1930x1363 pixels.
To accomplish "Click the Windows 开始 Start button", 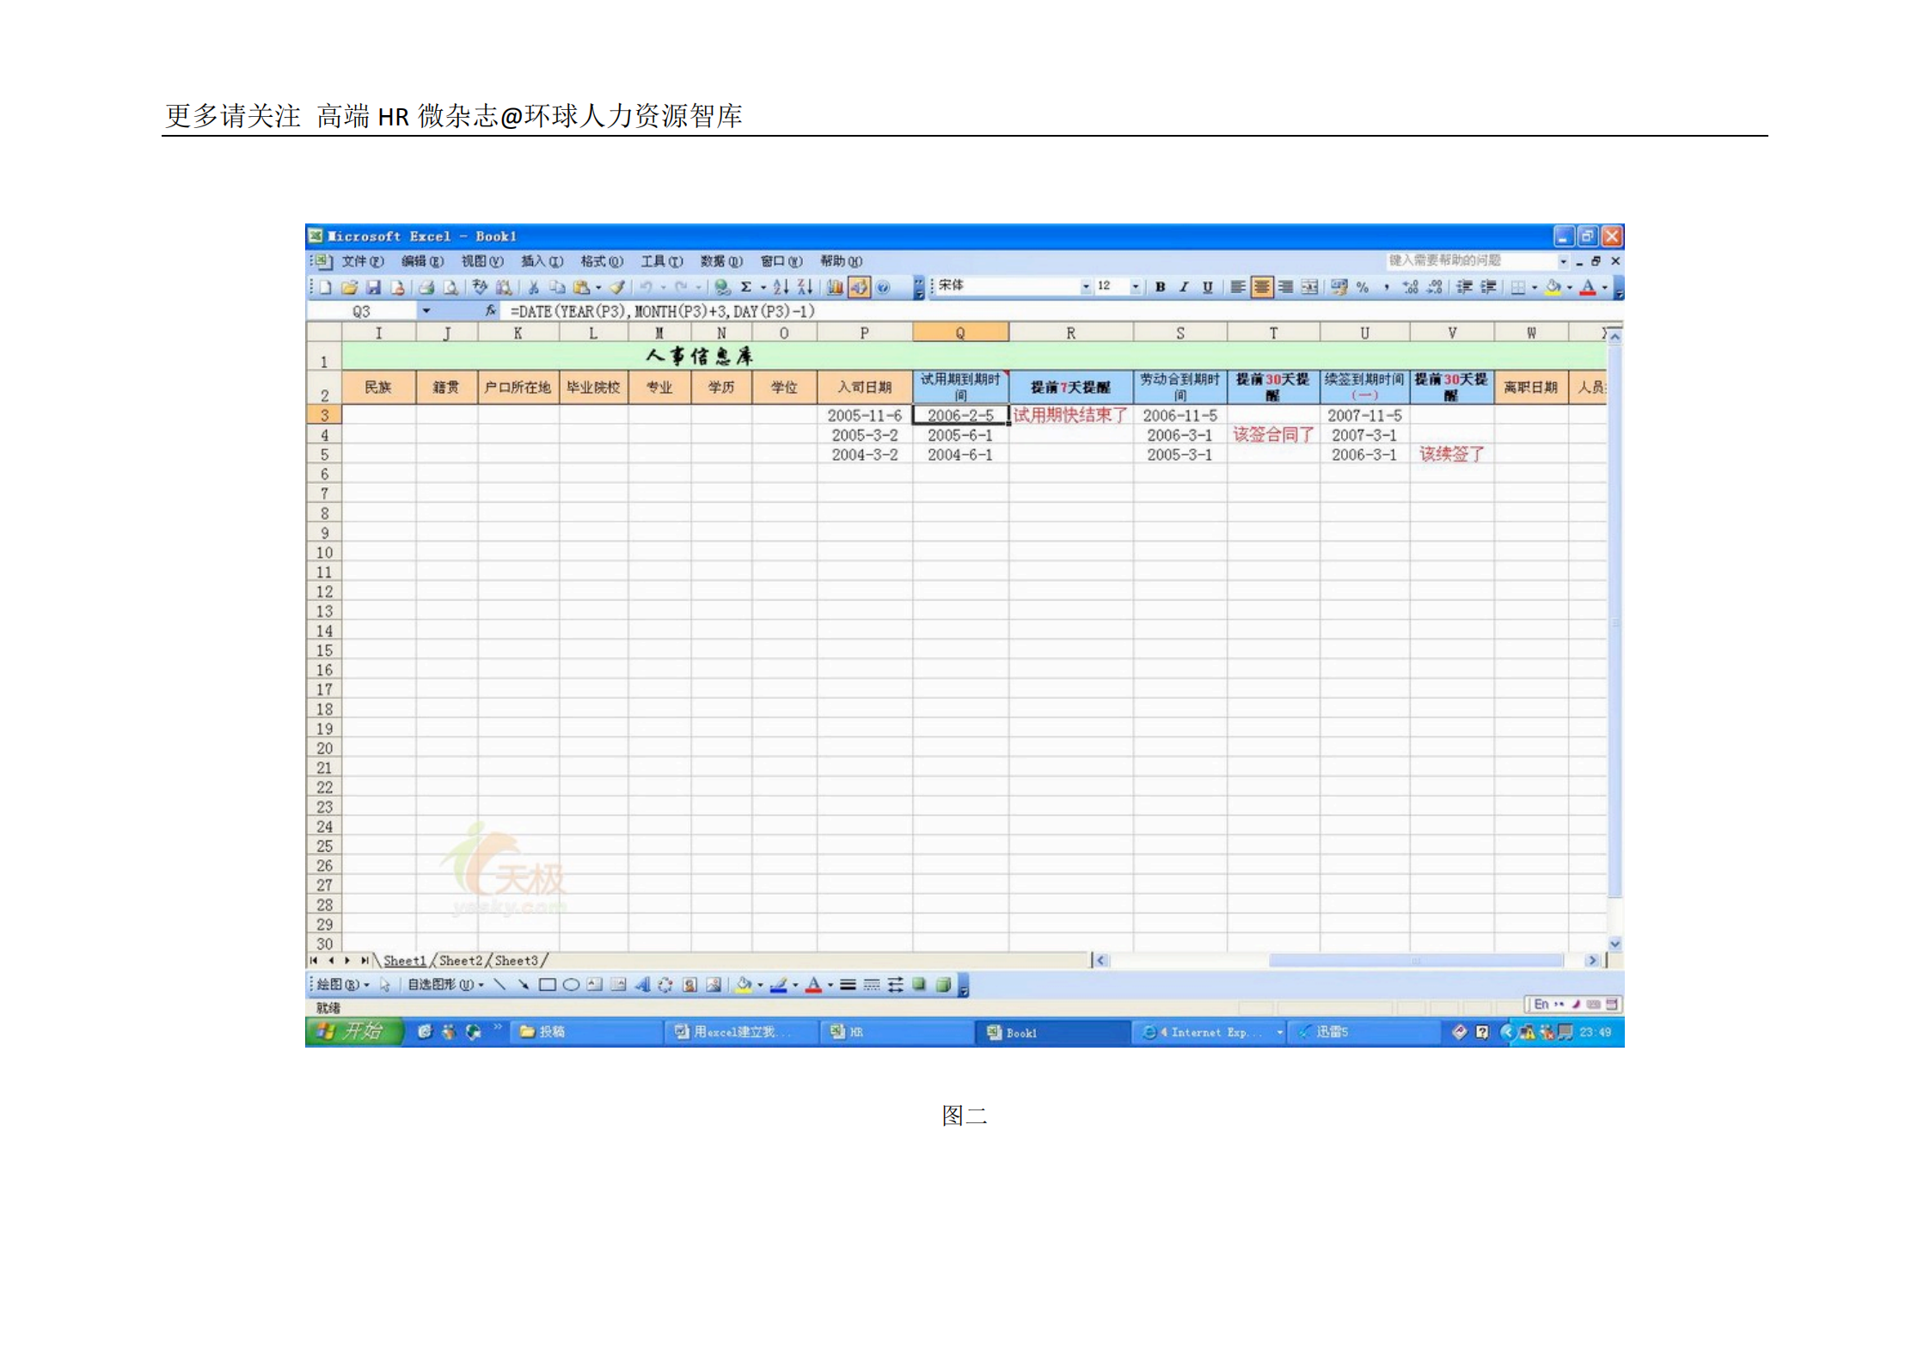I will pyautogui.click(x=352, y=1031).
